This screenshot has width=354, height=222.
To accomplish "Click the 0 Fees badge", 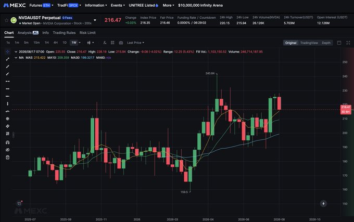I will click(x=67, y=18).
